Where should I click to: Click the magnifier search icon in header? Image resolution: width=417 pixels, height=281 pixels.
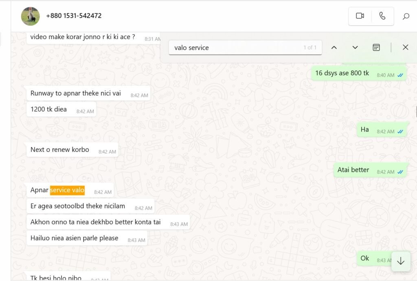406,16
